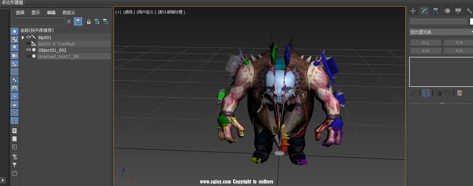Click the 挤出 modifier button
This screenshot has height=186, width=473.
pyautogui.click(x=426, y=43)
